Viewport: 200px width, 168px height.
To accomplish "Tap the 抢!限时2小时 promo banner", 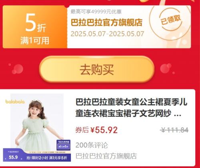I will (47, 158).
